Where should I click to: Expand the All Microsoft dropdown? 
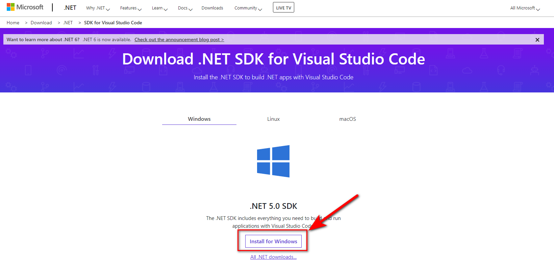[x=525, y=8]
